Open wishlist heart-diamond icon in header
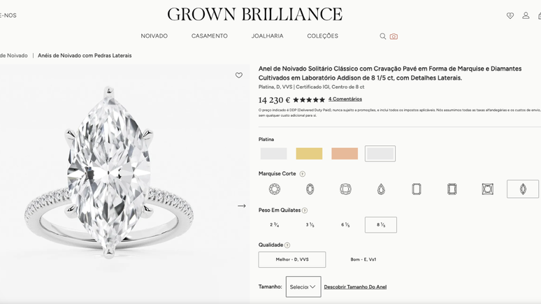Screen dimensions: 541x304 [x=510, y=15]
